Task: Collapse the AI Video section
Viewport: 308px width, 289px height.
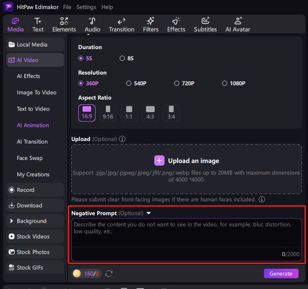Action: (35, 60)
